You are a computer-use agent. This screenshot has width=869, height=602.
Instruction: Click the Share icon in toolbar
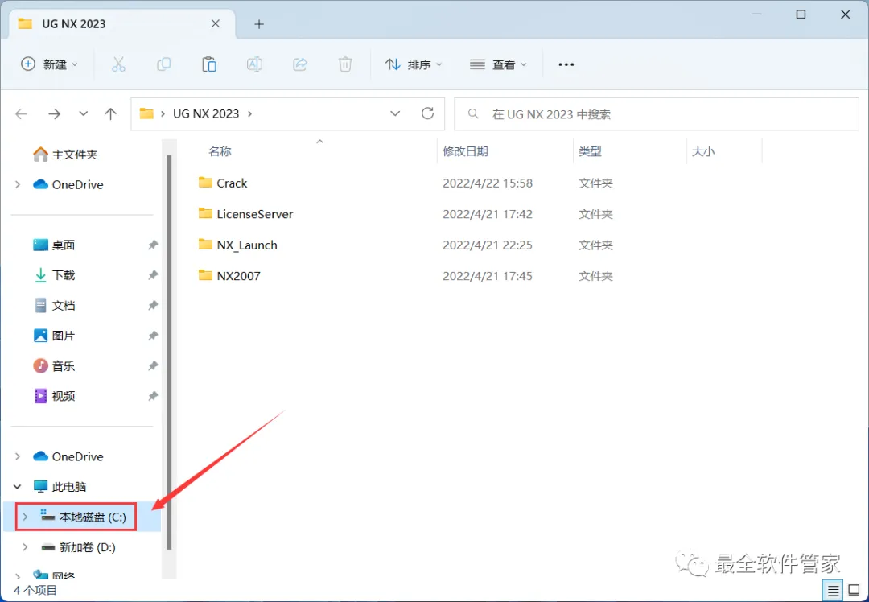[300, 64]
